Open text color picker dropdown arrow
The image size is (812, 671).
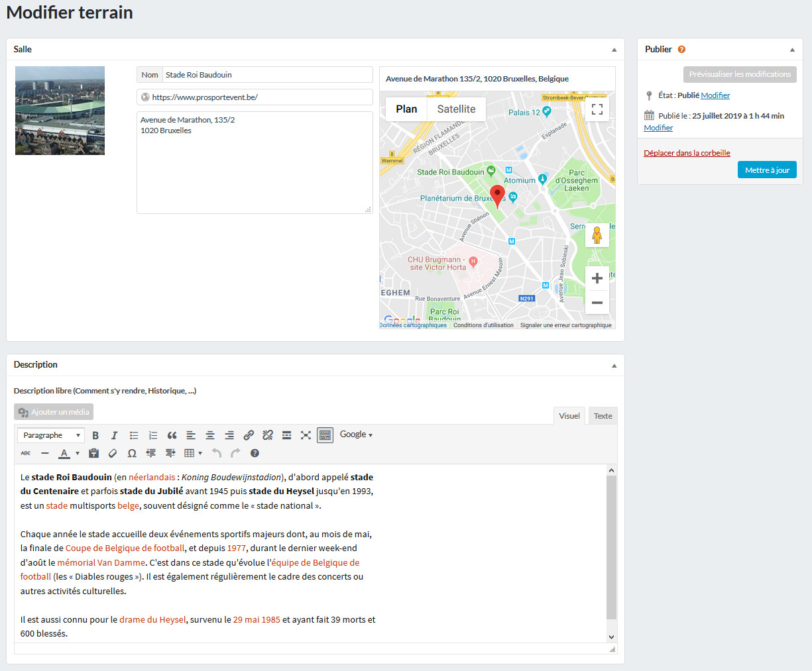tap(78, 453)
